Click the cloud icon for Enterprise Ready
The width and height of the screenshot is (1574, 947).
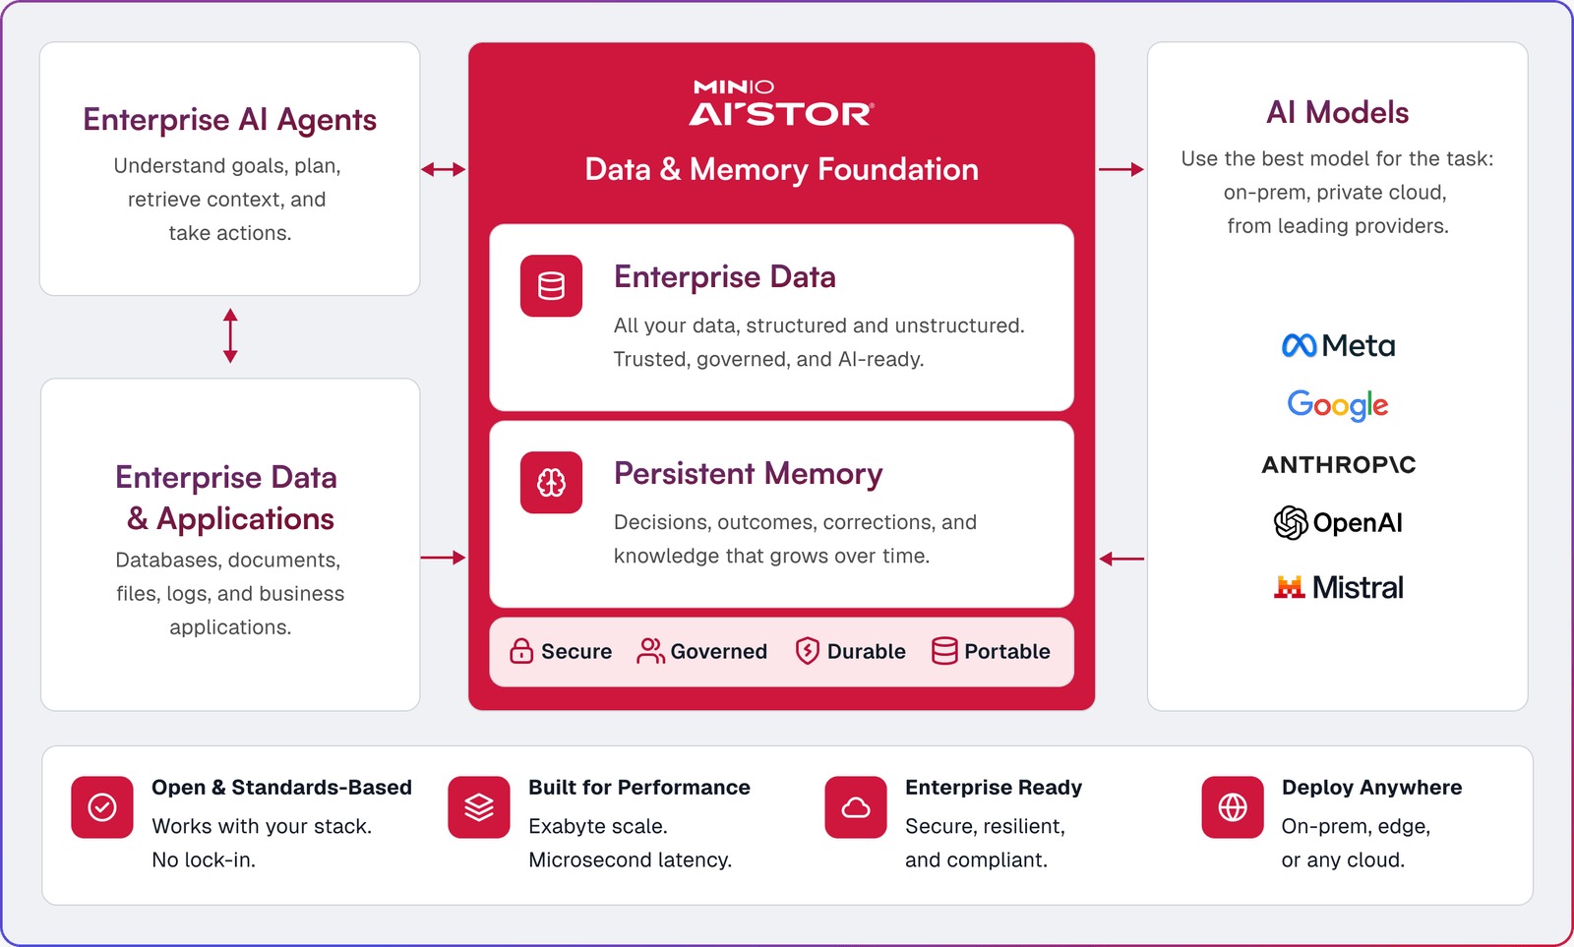(856, 807)
